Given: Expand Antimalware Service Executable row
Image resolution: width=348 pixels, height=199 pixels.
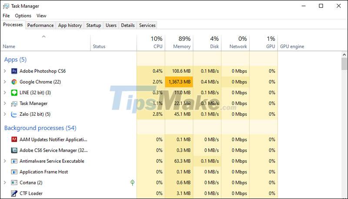Looking at the screenshot, I should pyautogui.click(x=5, y=161).
